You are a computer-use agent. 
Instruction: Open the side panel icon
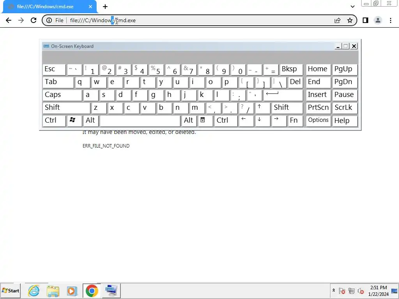(x=365, y=20)
